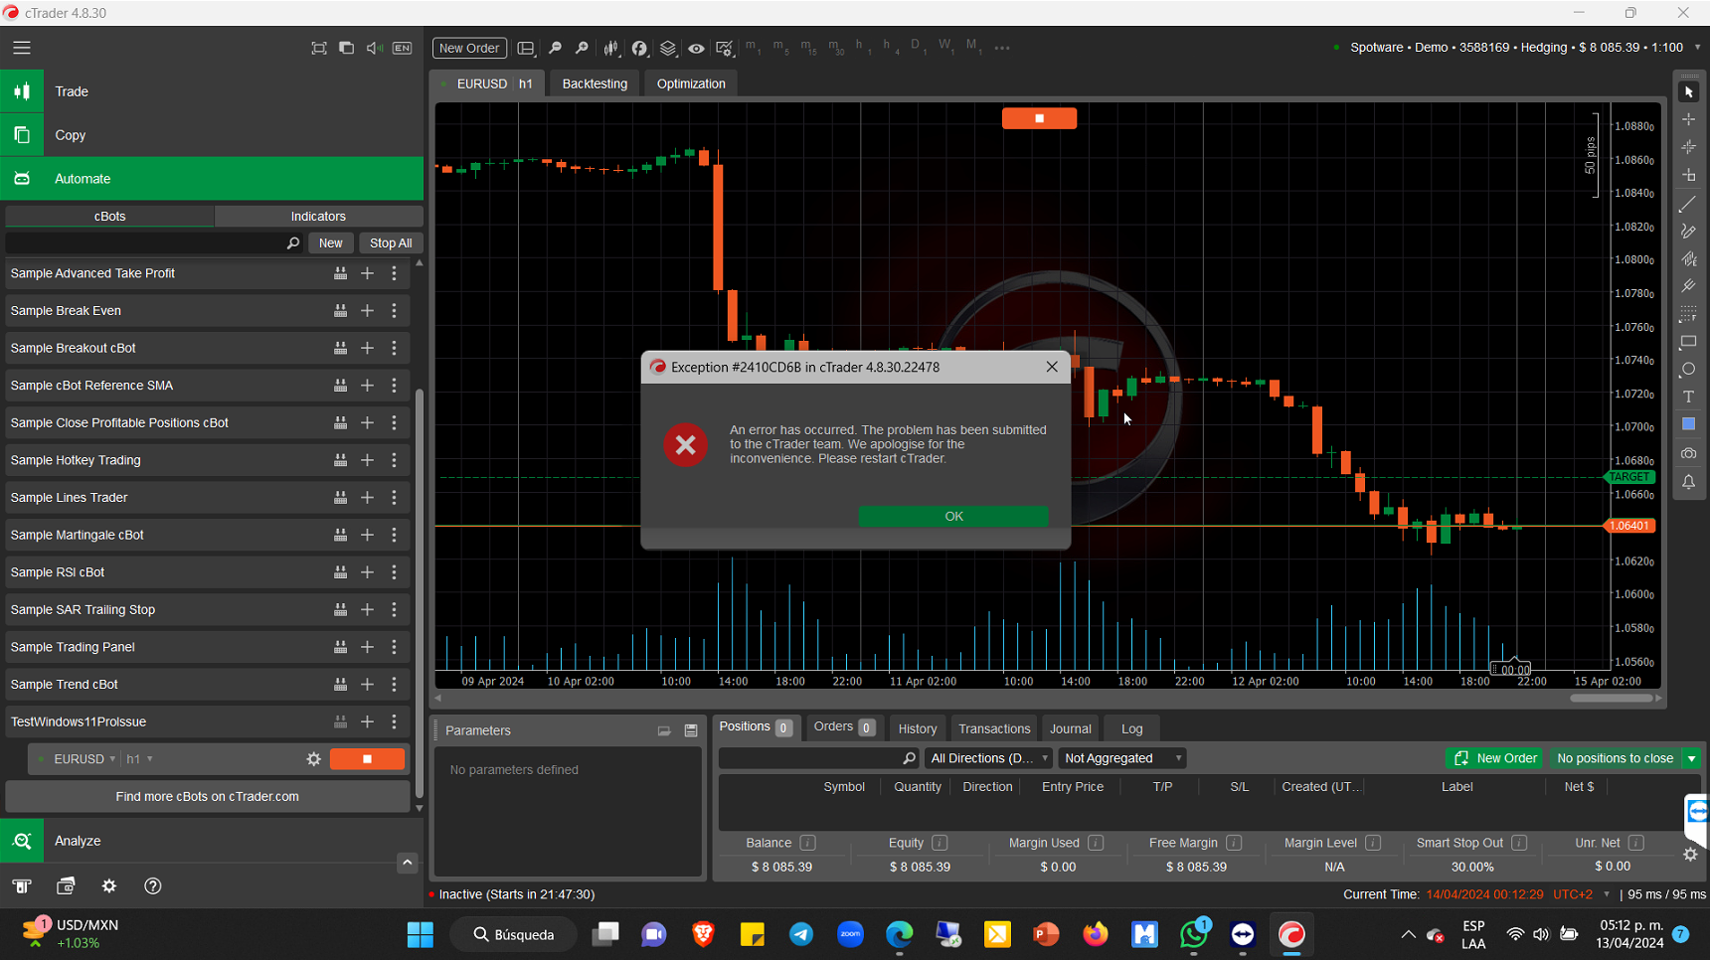Select the trend line drawing tool
Image resolution: width=1710 pixels, height=960 pixels.
click(x=1688, y=204)
